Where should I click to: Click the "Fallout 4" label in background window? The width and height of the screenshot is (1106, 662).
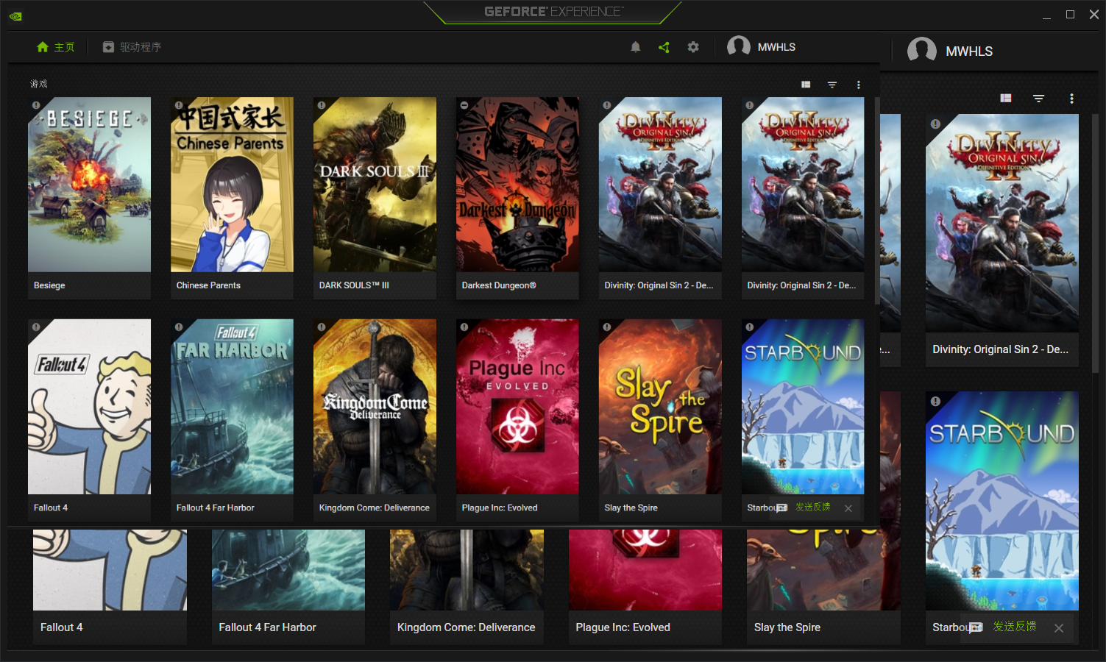coord(61,627)
